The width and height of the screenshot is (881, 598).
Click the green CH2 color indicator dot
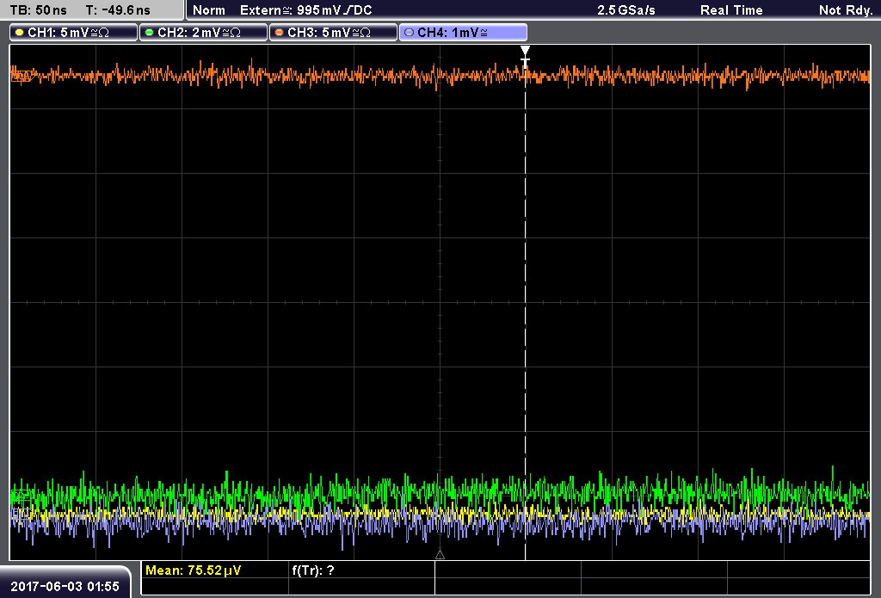(149, 33)
